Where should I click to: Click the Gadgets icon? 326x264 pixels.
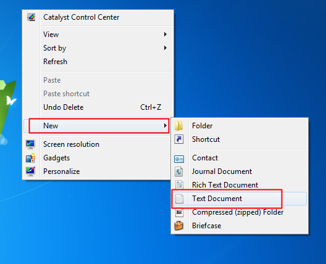pyautogui.click(x=30, y=158)
